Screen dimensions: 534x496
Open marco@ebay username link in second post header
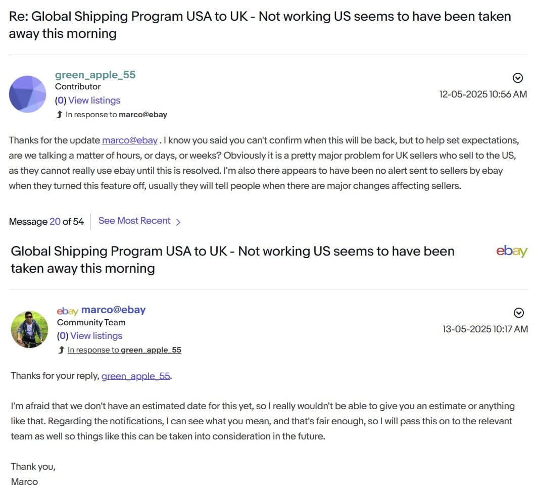(113, 310)
